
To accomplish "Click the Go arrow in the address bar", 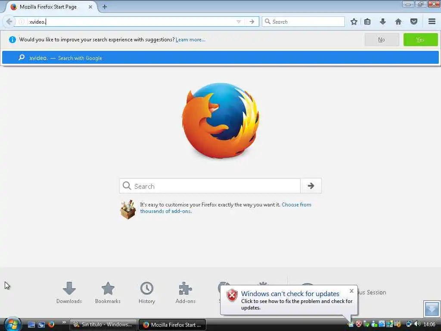I will pos(252,22).
